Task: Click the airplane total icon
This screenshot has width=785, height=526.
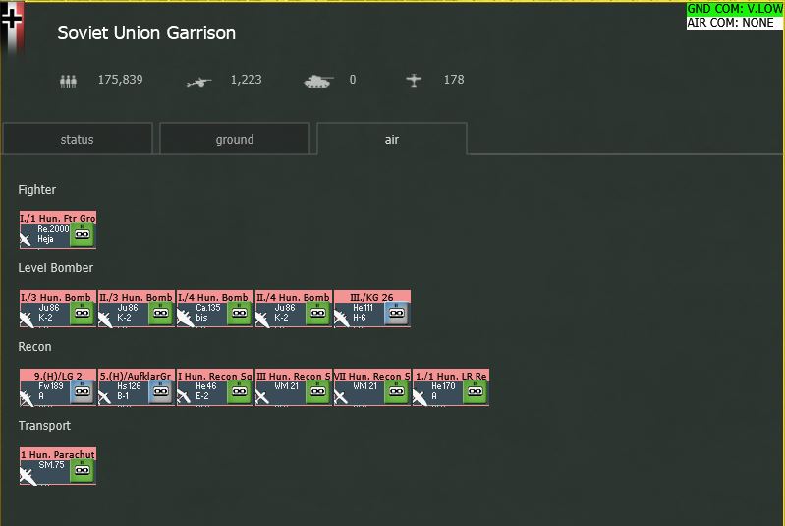Action: pos(414,80)
